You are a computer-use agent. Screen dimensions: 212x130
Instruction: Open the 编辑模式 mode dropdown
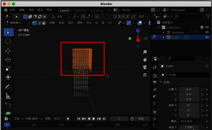click(17, 23)
